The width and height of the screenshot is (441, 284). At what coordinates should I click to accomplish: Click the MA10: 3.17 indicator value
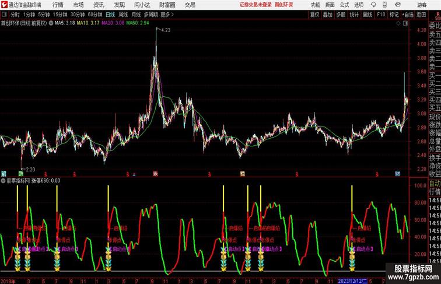pyautogui.click(x=88, y=23)
